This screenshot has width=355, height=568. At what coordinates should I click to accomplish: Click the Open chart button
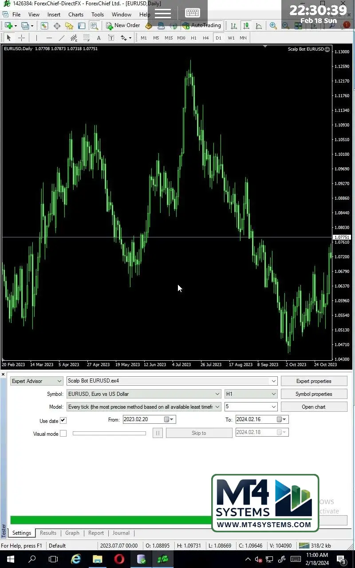(x=314, y=407)
